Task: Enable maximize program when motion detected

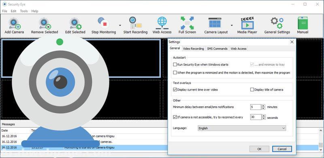Action: coord(175,73)
